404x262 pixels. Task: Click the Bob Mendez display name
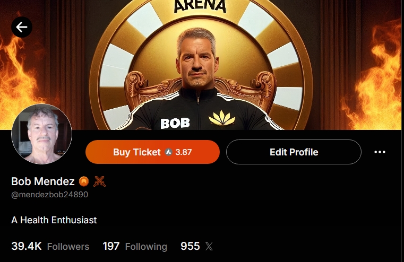pyautogui.click(x=43, y=181)
